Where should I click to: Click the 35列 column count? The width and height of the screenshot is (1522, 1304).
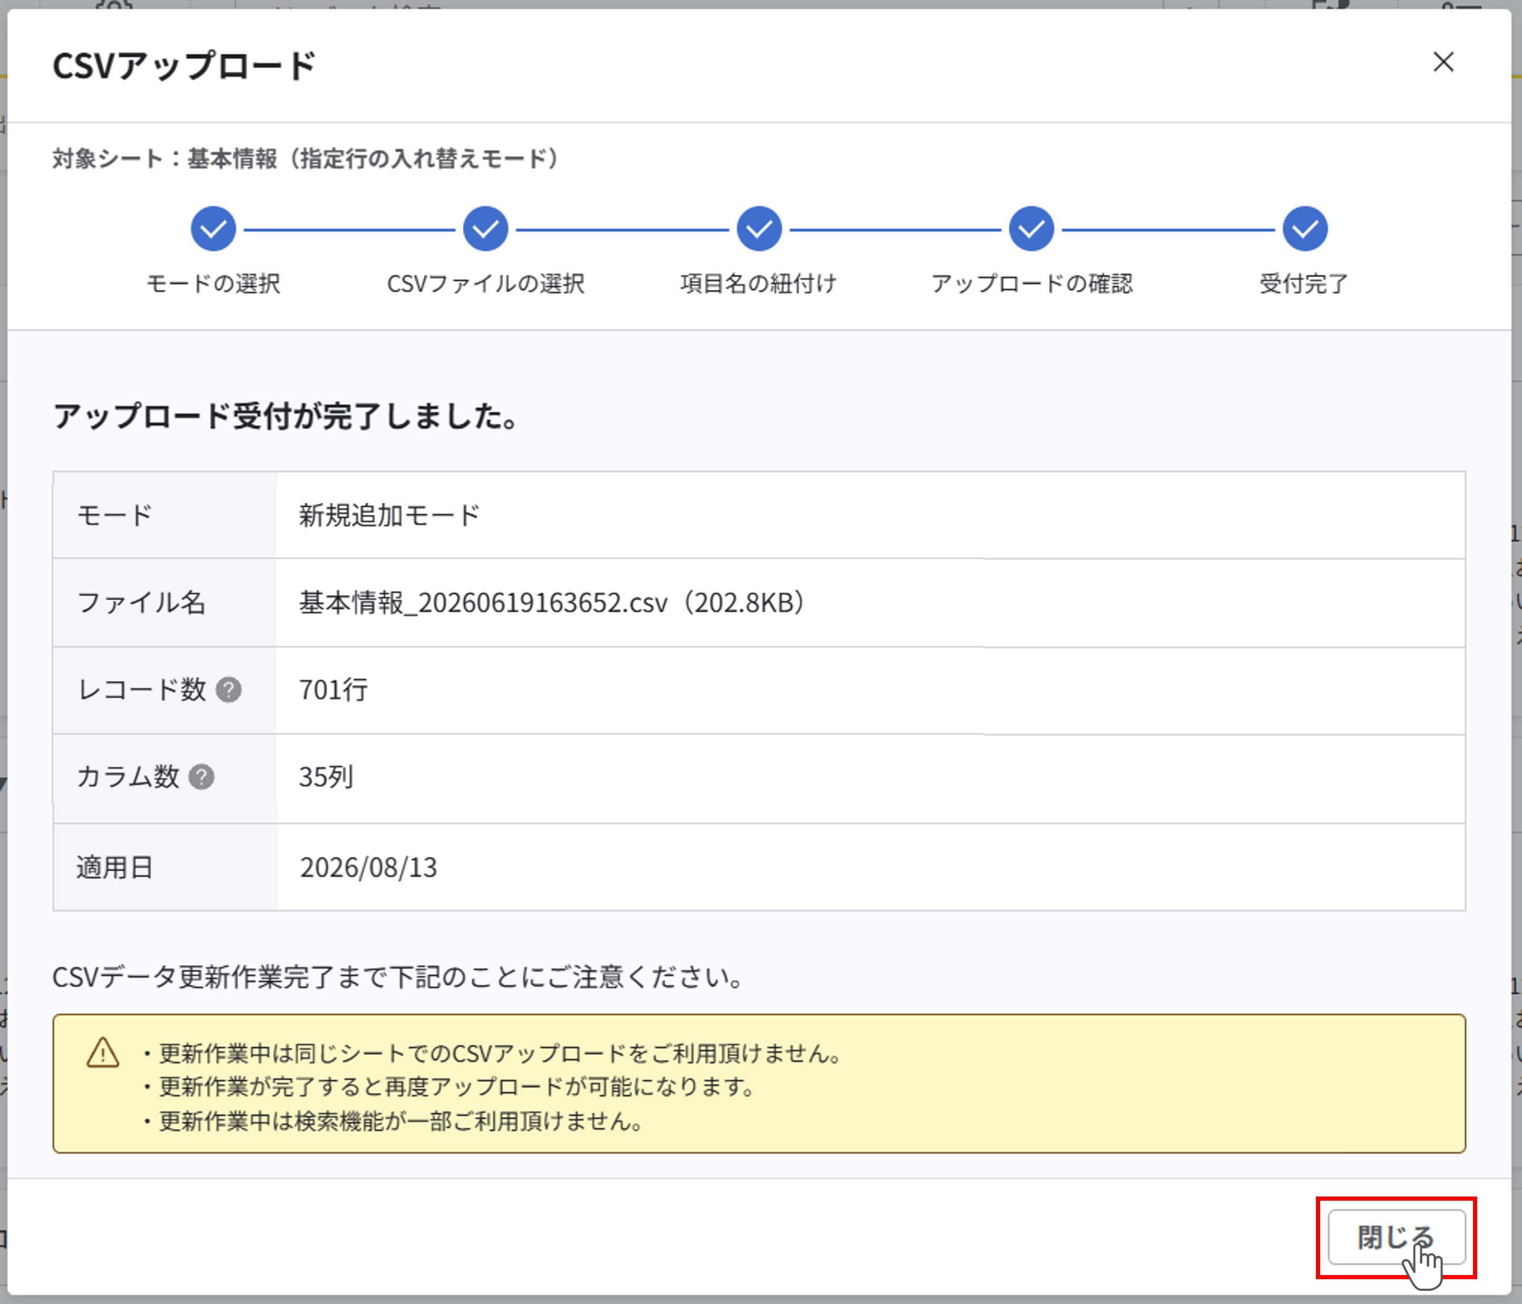tap(327, 777)
